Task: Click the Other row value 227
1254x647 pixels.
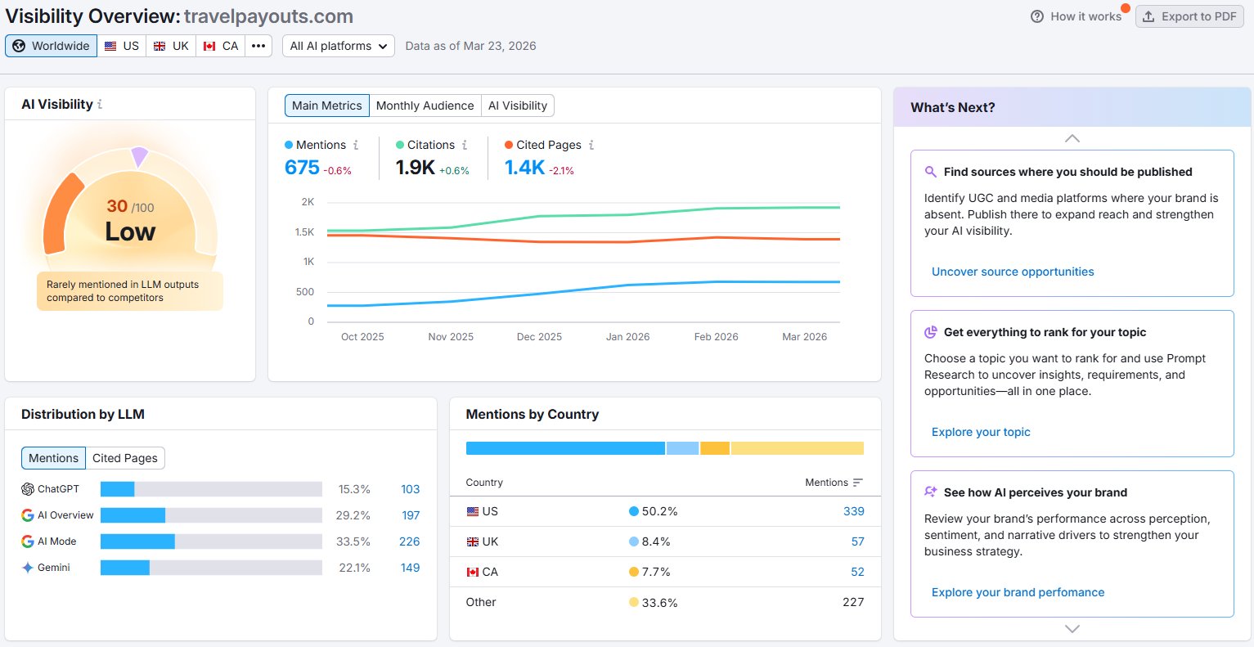Action: (x=853, y=602)
